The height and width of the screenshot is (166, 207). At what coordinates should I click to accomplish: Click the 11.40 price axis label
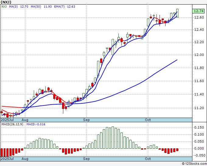[199, 94]
